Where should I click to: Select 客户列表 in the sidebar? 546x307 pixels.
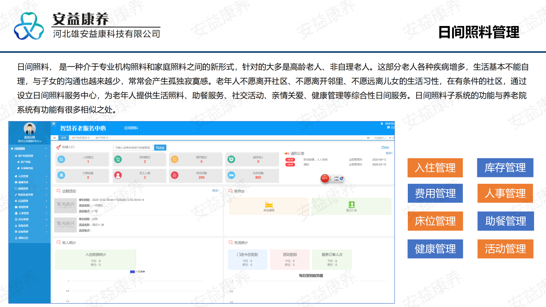tap(26, 162)
